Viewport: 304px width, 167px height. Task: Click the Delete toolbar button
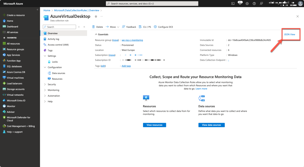97,27
